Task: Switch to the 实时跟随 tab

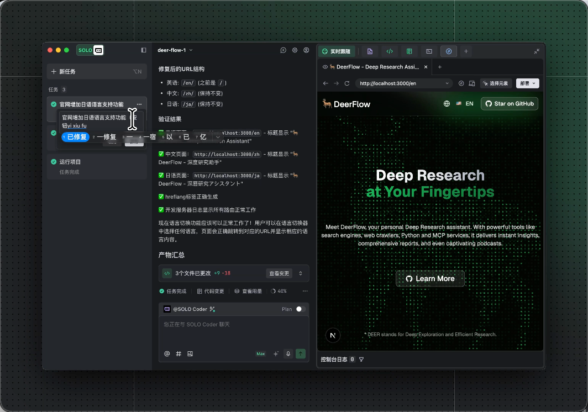Action: pyautogui.click(x=337, y=51)
